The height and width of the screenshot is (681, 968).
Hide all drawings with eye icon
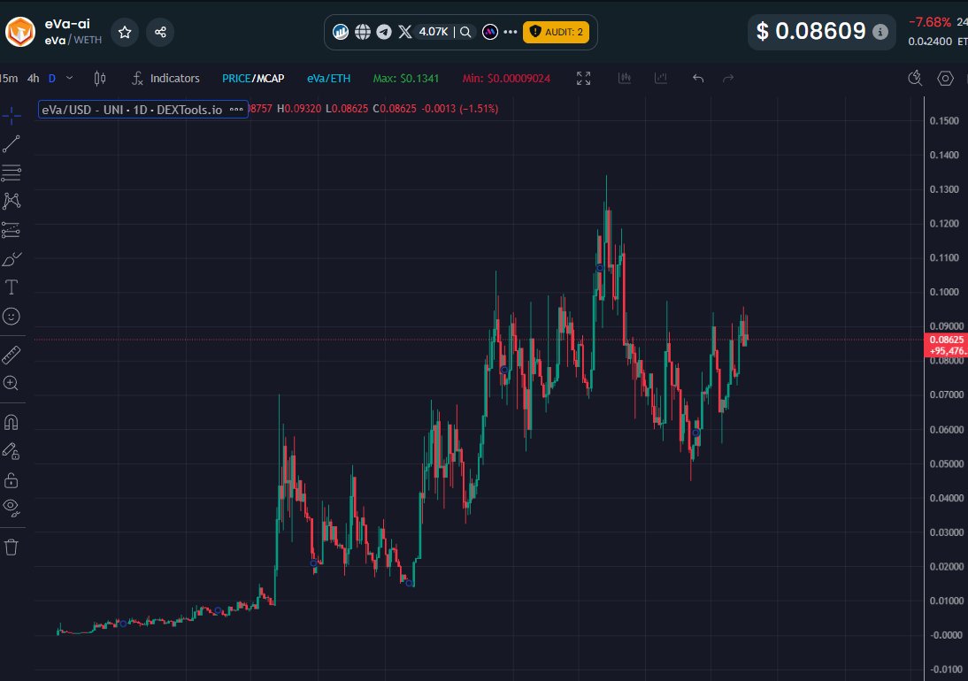pyautogui.click(x=12, y=509)
